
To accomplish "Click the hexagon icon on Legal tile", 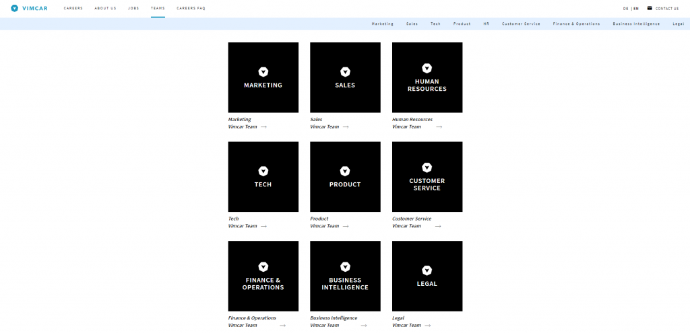I will pyautogui.click(x=427, y=270).
